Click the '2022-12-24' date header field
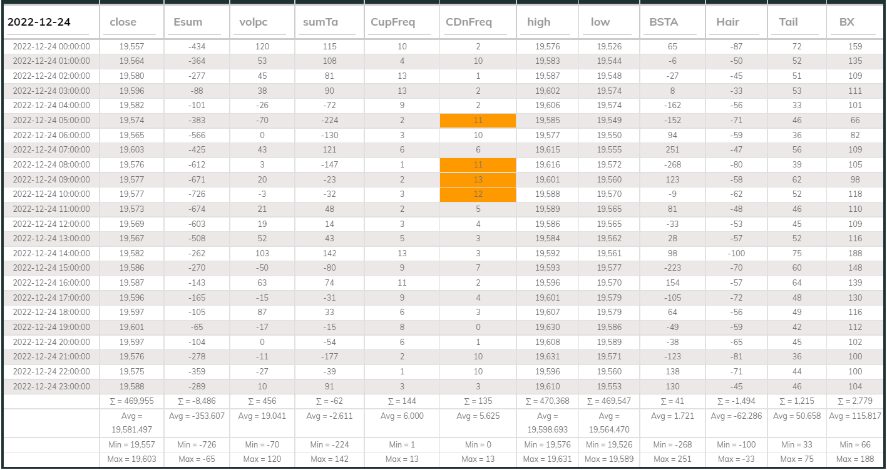This screenshot has height=470, width=887. click(48, 22)
